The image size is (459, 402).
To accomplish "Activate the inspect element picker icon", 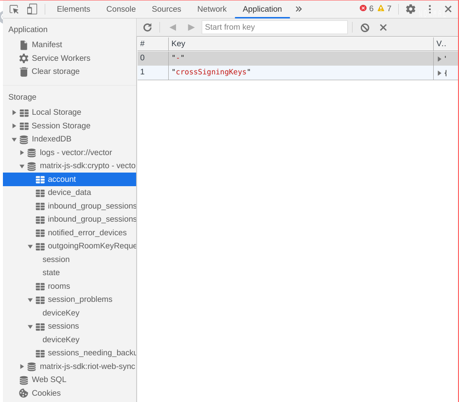I will point(14,9).
